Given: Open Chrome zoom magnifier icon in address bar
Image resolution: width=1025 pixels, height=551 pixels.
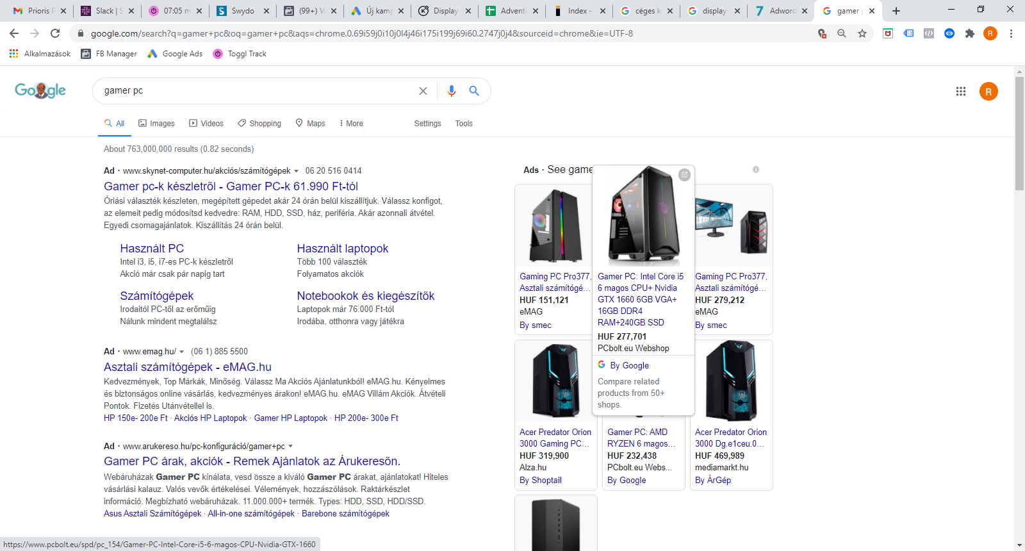Looking at the screenshot, I should tap(842, 33).
